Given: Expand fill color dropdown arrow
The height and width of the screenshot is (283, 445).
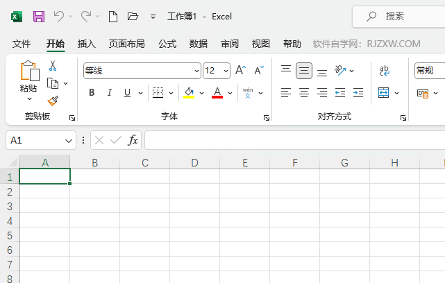Looking at the screenshot, I should (x=202, y=93).
